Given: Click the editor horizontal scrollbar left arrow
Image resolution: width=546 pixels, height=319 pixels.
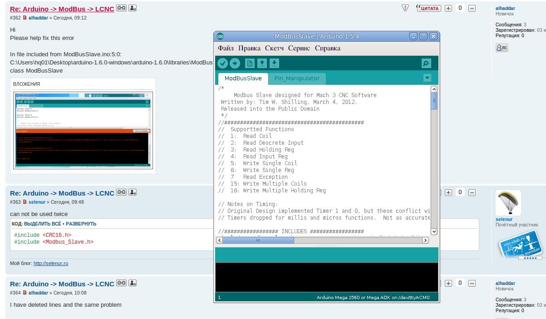Looking at the screenshot, I should click(219, 240).
